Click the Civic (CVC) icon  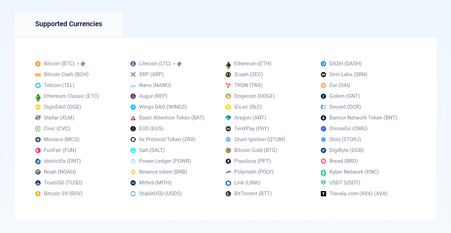tap(38, 129)
